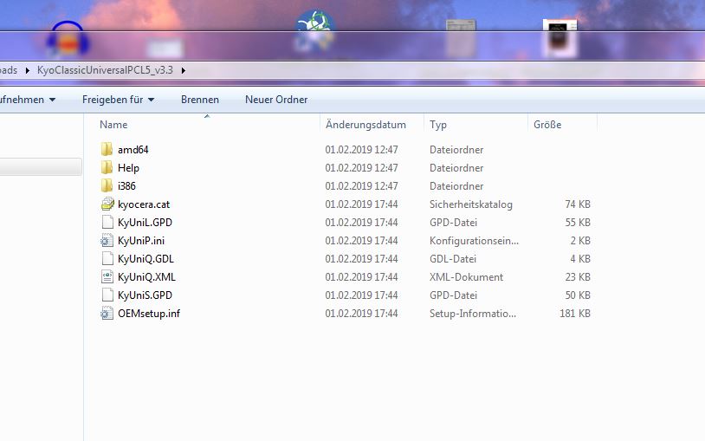Open the amd64 folder icon
This screenshot has height=441, width=705.
(x=107, y=149)
